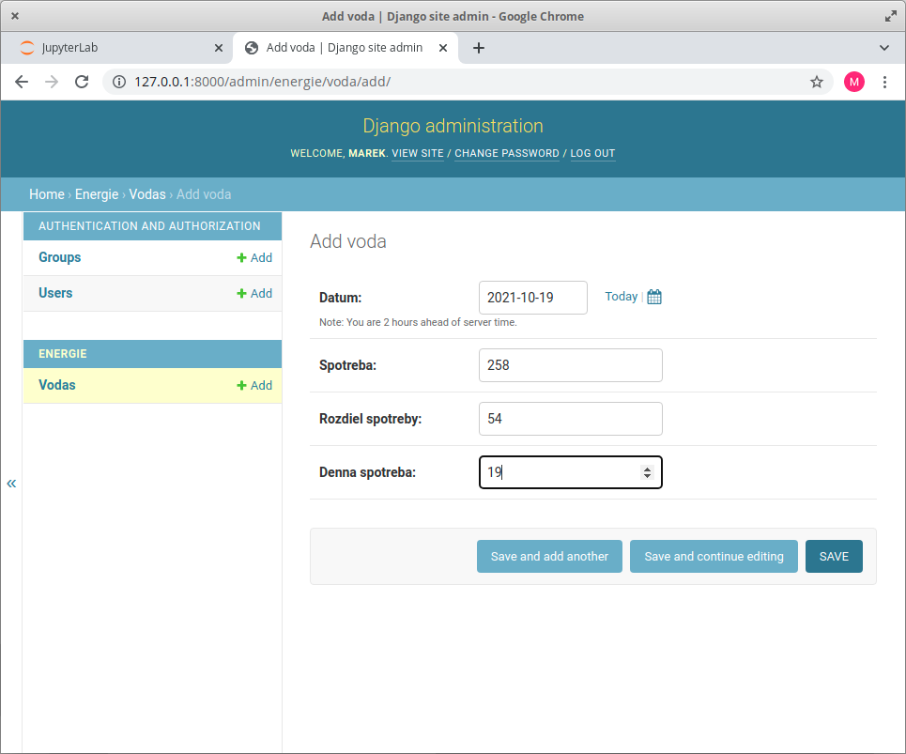Screen dimensions: 906x754
Task: Click into the Spotreba input field
Action: click(x=570, y=365)
